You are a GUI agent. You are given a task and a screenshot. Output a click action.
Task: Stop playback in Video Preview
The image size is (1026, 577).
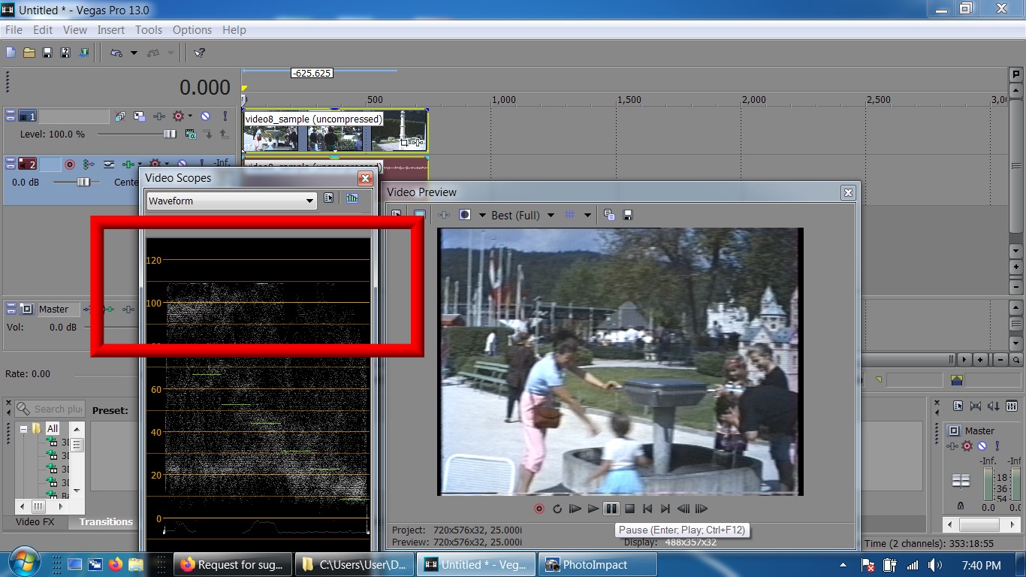630,509
